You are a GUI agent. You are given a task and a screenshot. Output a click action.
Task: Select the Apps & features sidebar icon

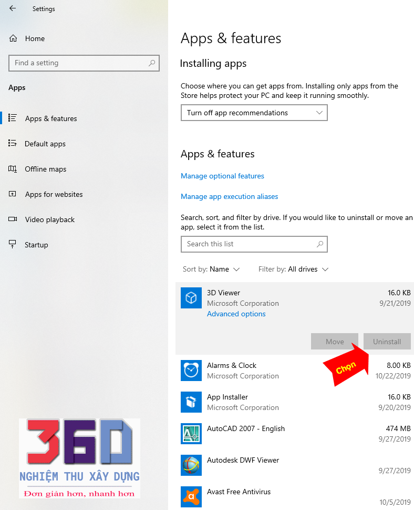click(12, 118)
